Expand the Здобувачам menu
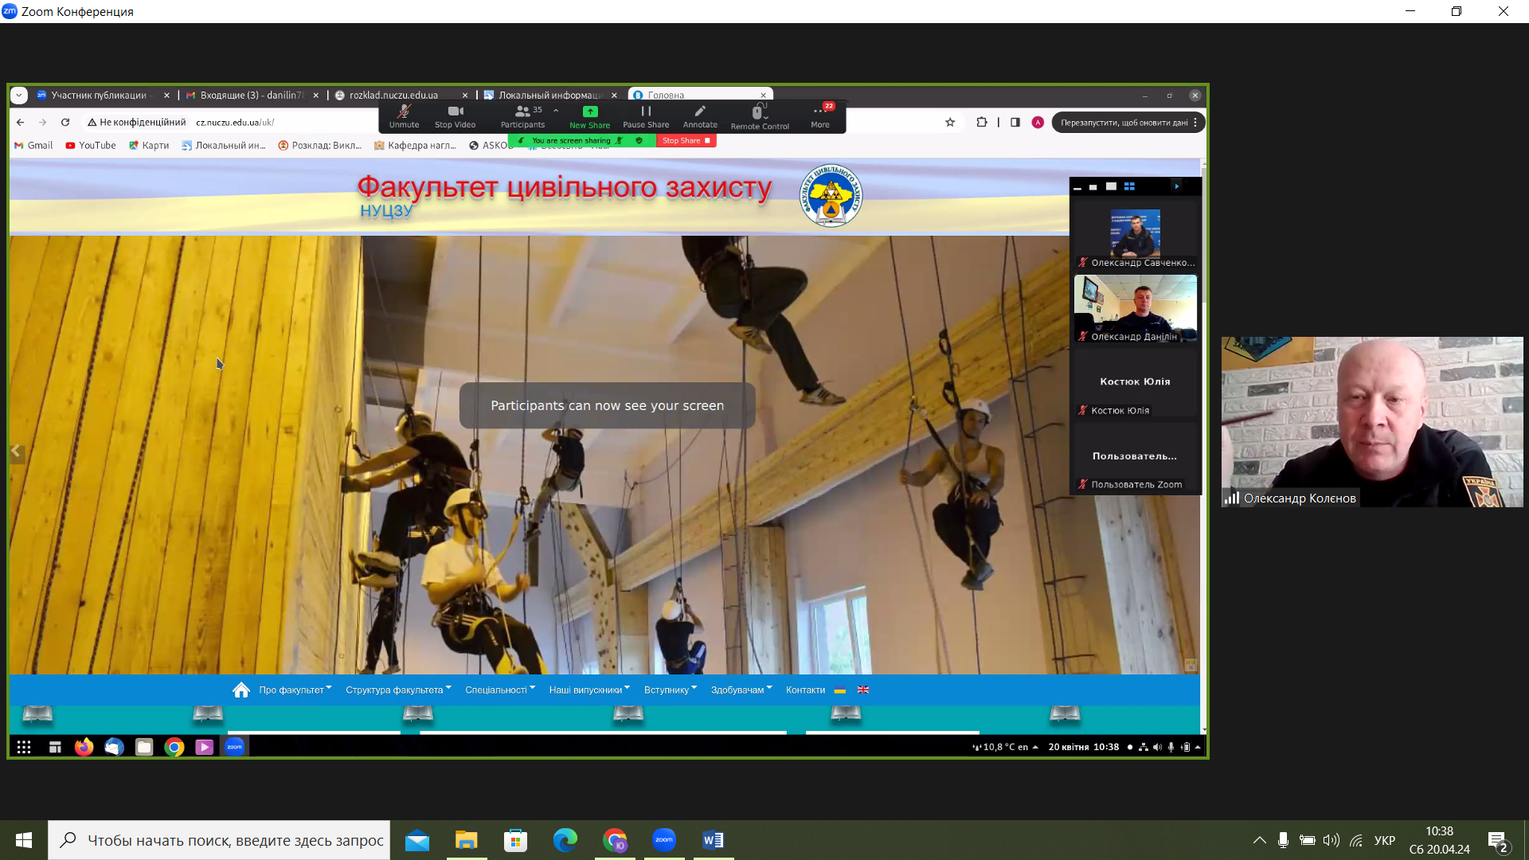Viewport: 1529px width, 860px height. click(x=741, y=690)
